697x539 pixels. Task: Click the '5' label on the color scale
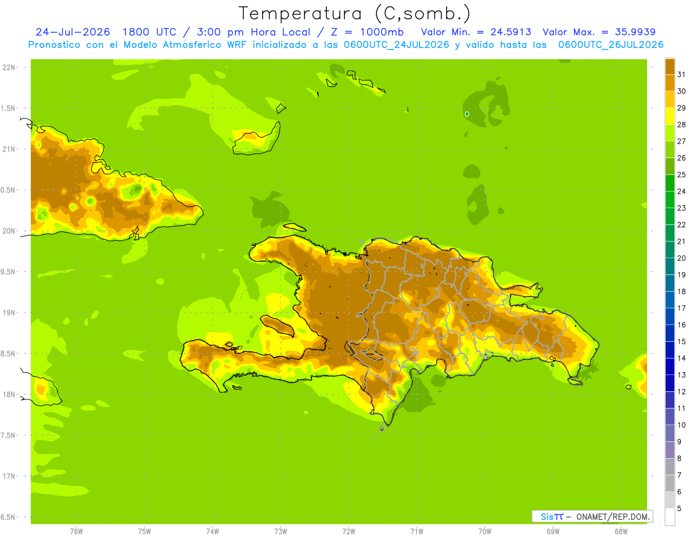pos(680,508)
